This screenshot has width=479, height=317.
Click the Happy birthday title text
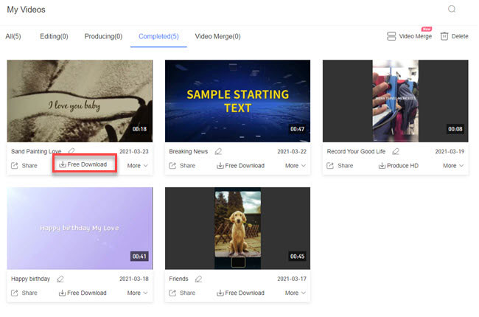[x=30, y=279]
